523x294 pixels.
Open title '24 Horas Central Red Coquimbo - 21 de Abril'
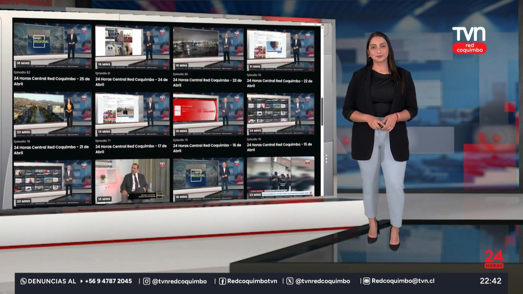point(51,150)
